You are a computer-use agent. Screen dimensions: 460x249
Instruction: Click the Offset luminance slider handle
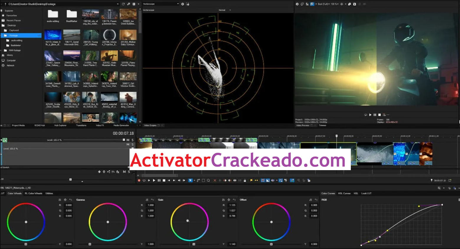click(271, 244)
